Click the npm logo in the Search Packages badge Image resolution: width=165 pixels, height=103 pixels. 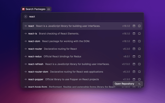coord(23,9)
